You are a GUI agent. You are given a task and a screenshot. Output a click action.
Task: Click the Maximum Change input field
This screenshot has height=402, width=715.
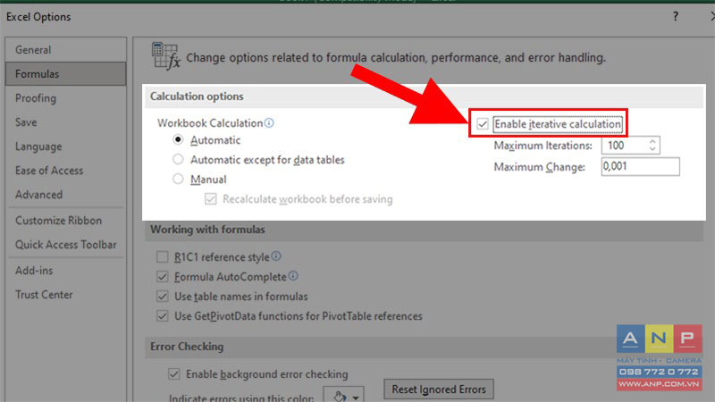tap(640, 166)
